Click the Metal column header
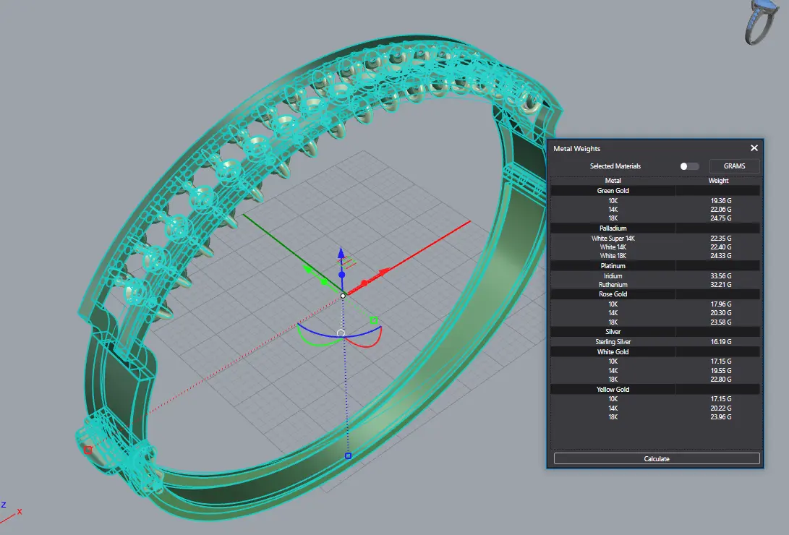 click(613, 181)
